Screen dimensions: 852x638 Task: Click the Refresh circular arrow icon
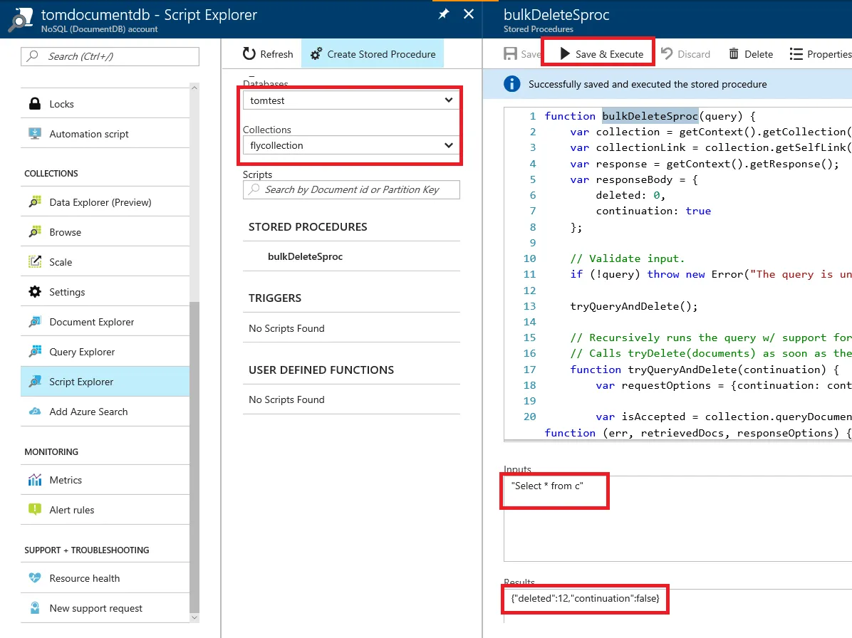pos(249,53)
